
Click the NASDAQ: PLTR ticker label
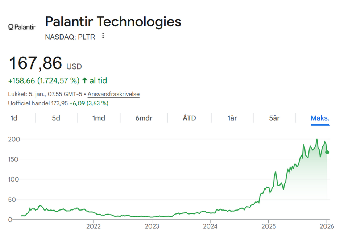pos(70,37)
